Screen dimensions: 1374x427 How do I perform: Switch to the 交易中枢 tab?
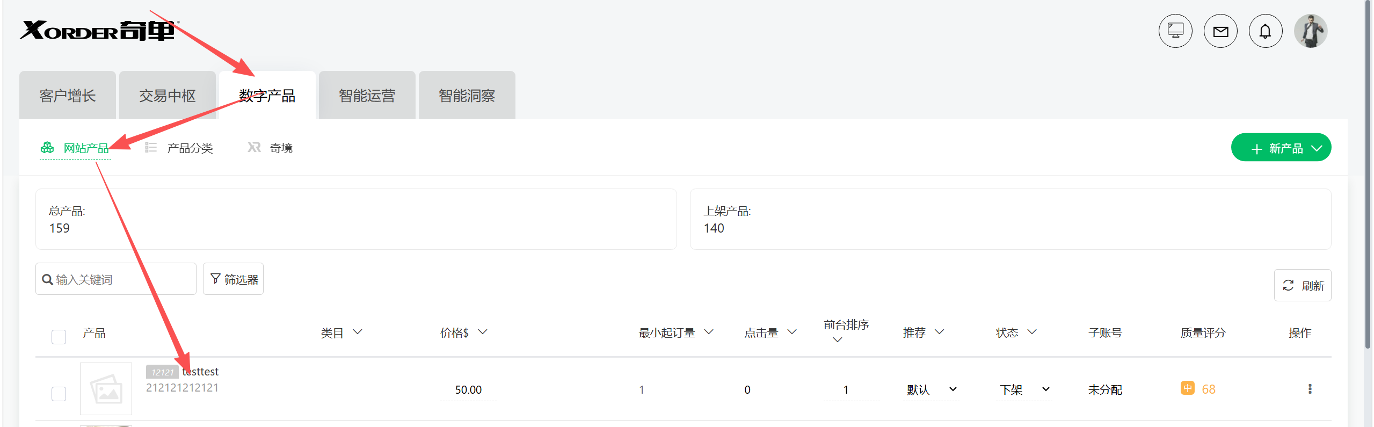[168, 95]
